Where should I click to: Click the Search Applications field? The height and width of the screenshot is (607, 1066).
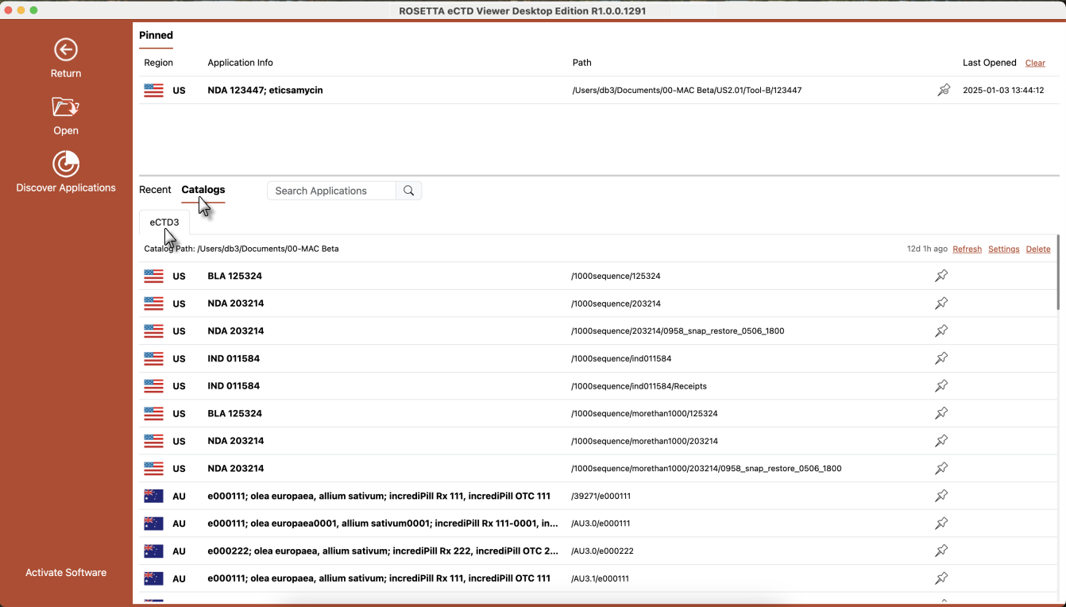pyautogui.click(x=331, y=191)
